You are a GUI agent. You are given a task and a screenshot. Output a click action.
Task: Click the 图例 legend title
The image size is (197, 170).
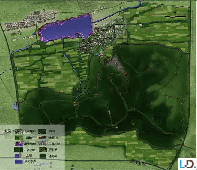point(8,131)
